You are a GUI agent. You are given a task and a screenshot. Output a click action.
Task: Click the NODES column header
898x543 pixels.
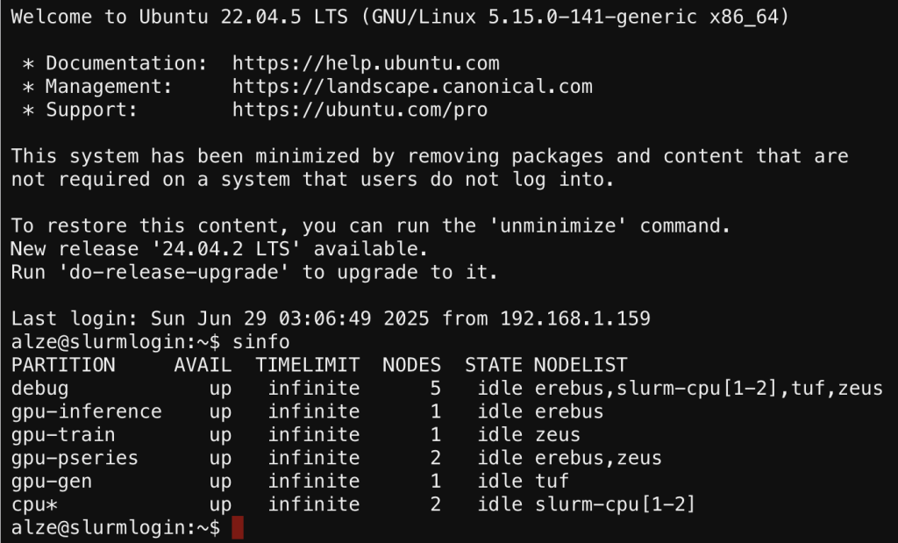(412, 365)
